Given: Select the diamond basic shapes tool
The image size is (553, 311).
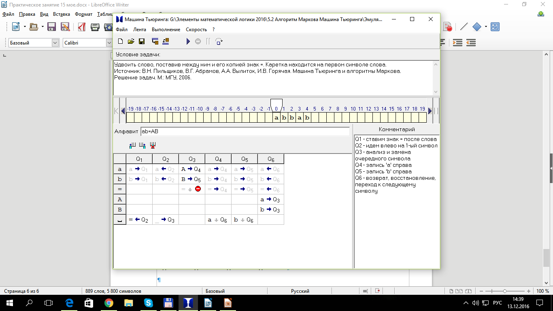Looking at the screenshot, I should [477, 27].
